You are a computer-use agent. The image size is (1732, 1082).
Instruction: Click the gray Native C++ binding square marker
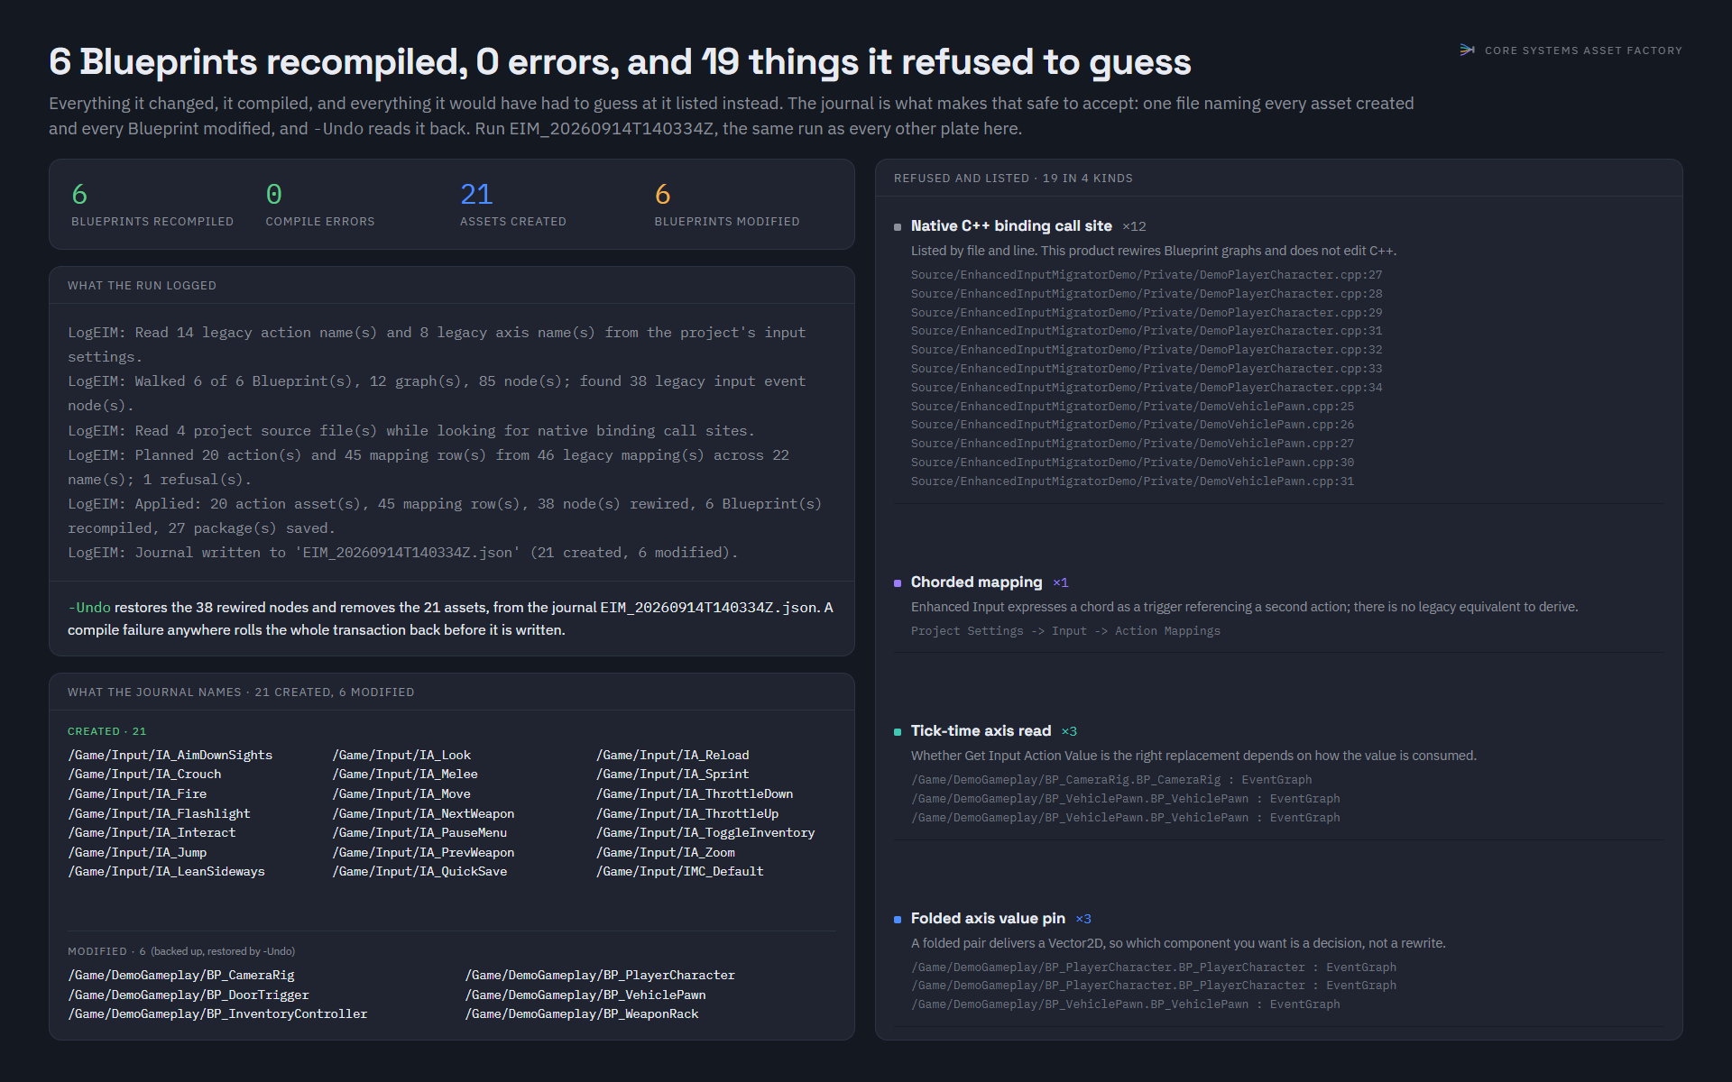tap(898, 227)
